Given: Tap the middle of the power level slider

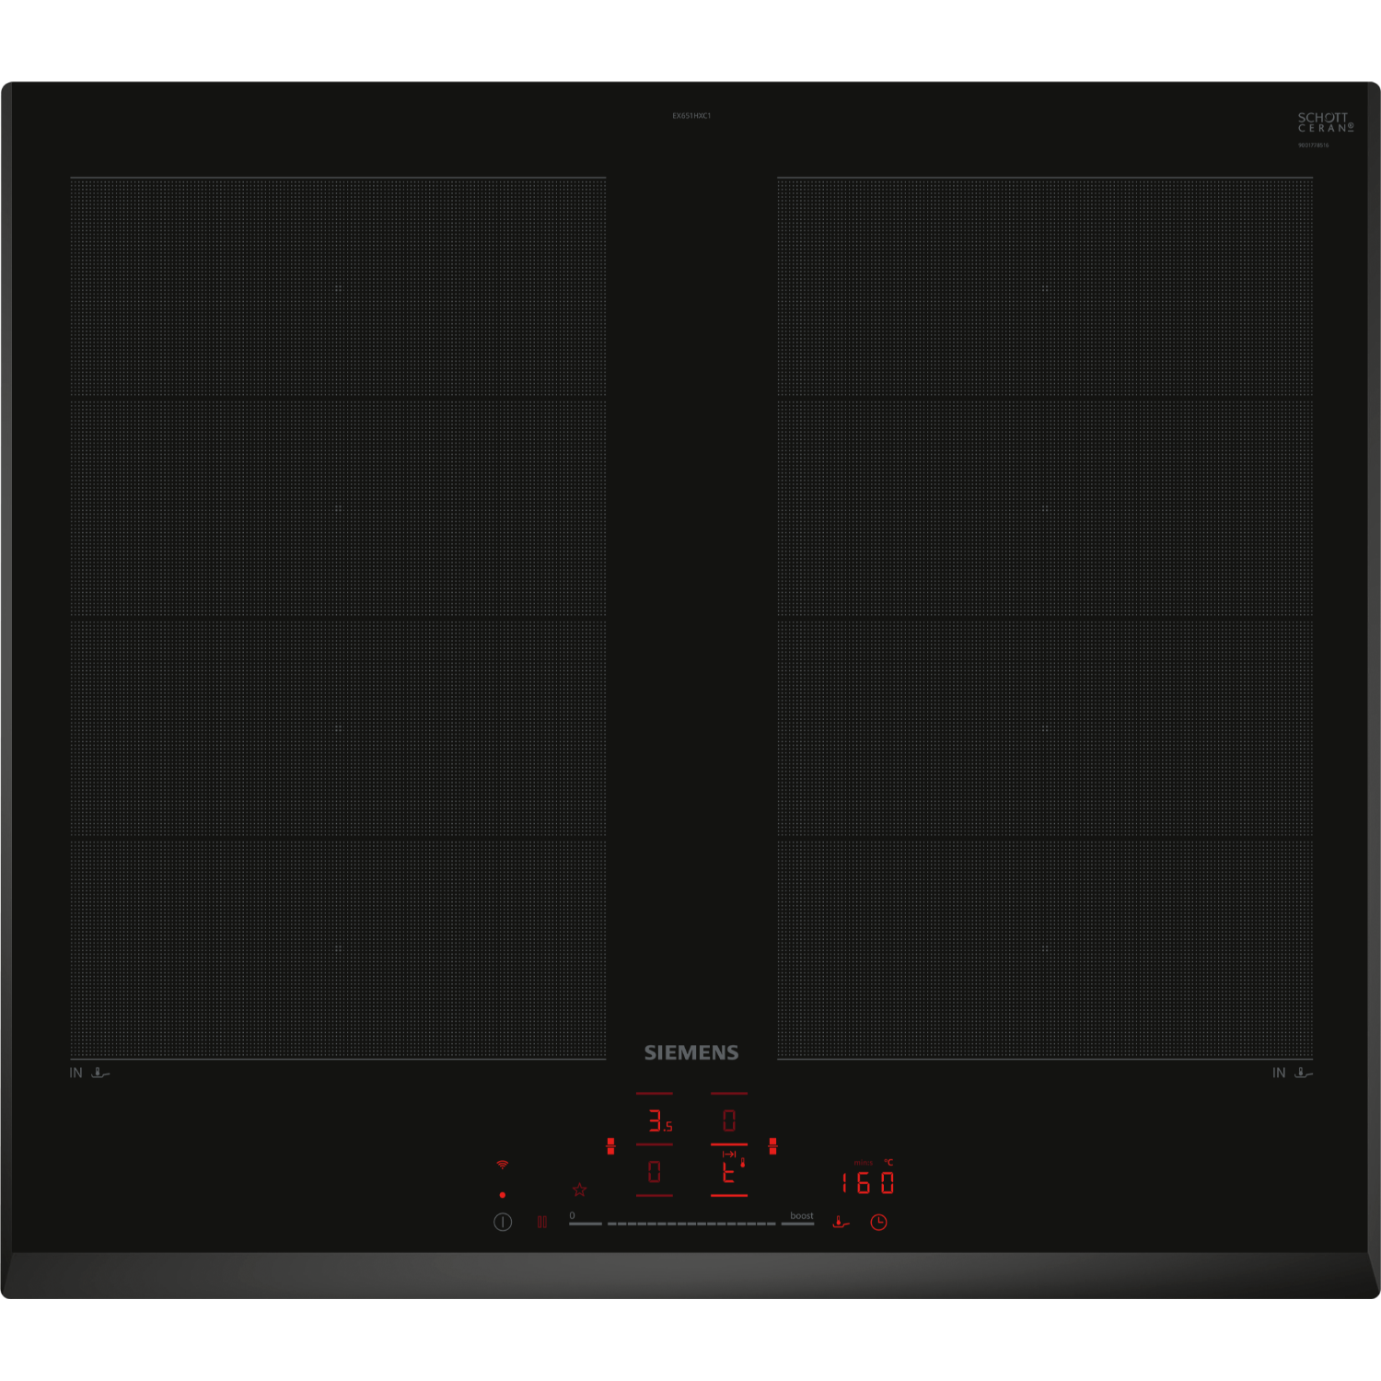Looking at the screenshot, I should [691, 1224].
